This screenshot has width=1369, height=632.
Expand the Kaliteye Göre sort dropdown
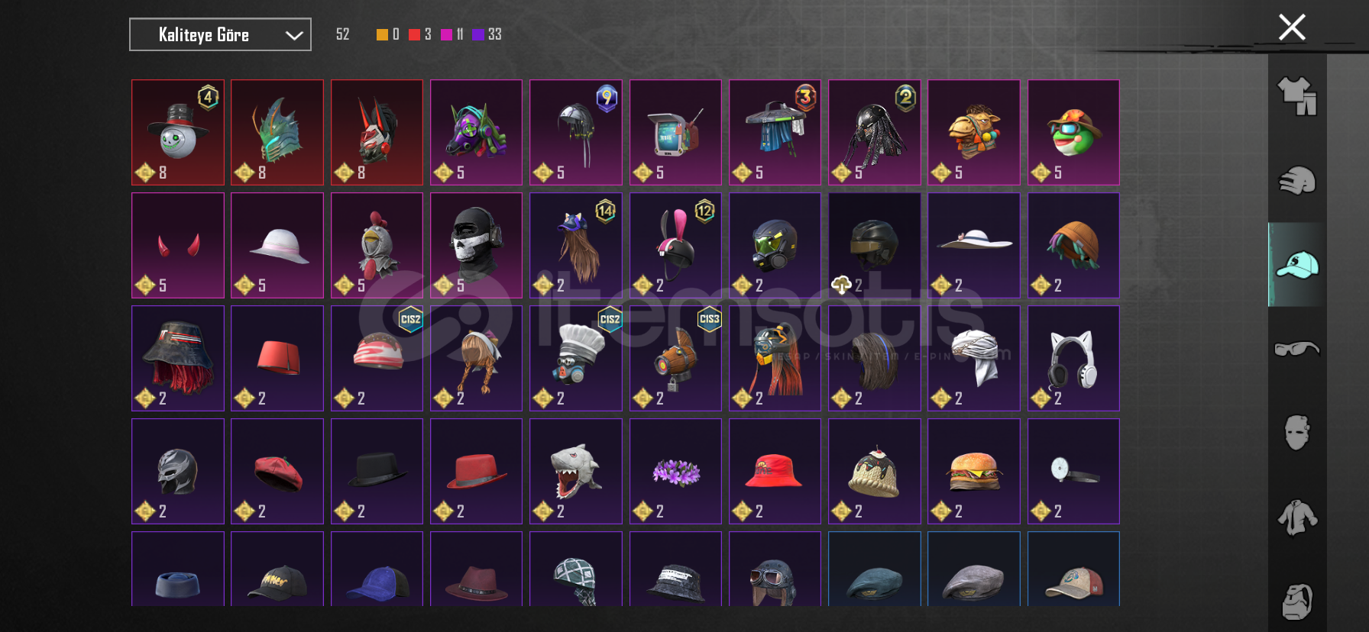tap(220, 34)
